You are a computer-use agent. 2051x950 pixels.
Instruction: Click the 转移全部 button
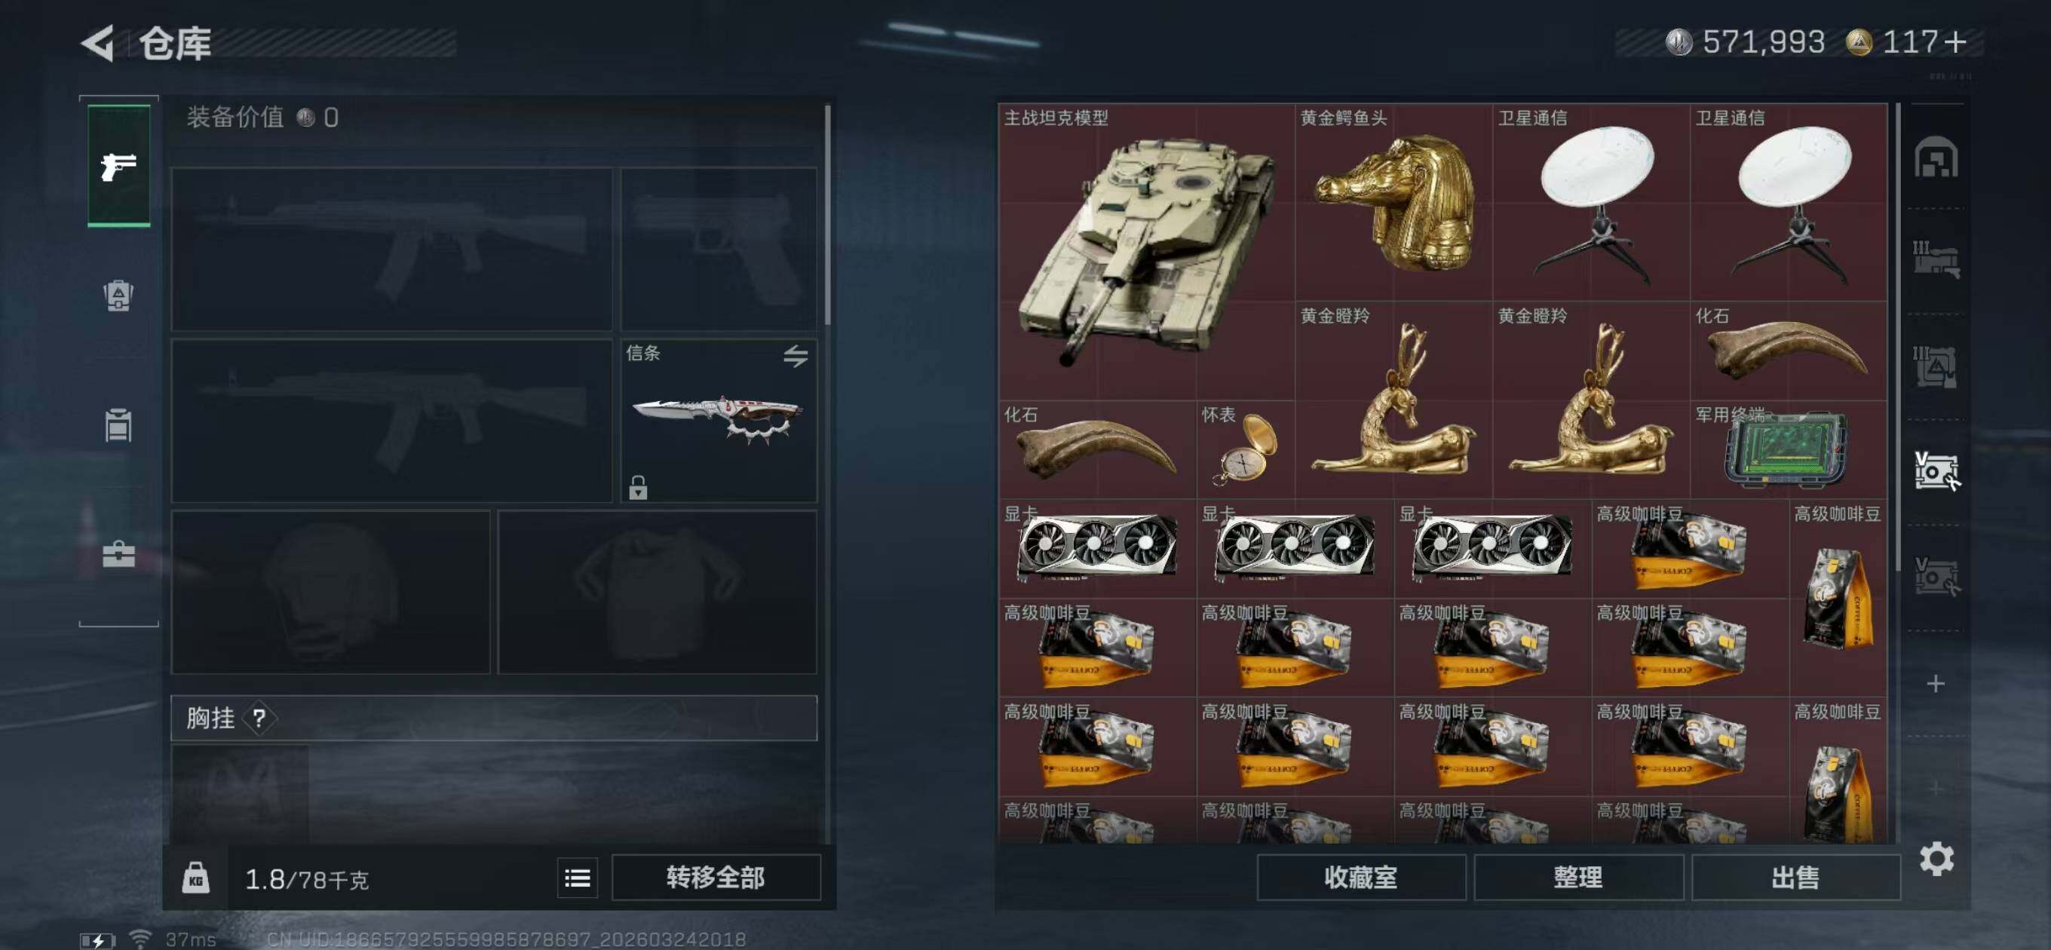click(716, 878)
